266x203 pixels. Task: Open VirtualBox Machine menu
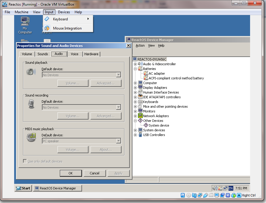(22, 12)
